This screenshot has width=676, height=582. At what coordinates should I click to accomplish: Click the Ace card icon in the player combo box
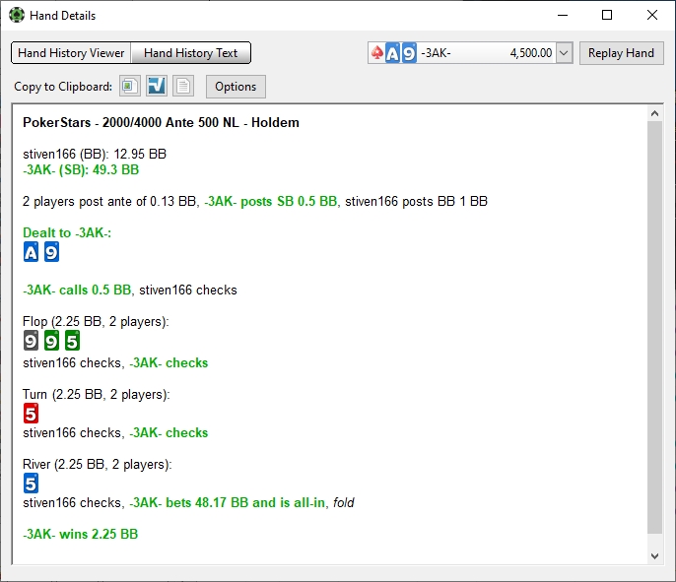point(392,53)
